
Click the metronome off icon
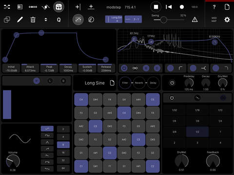[91, 20]
